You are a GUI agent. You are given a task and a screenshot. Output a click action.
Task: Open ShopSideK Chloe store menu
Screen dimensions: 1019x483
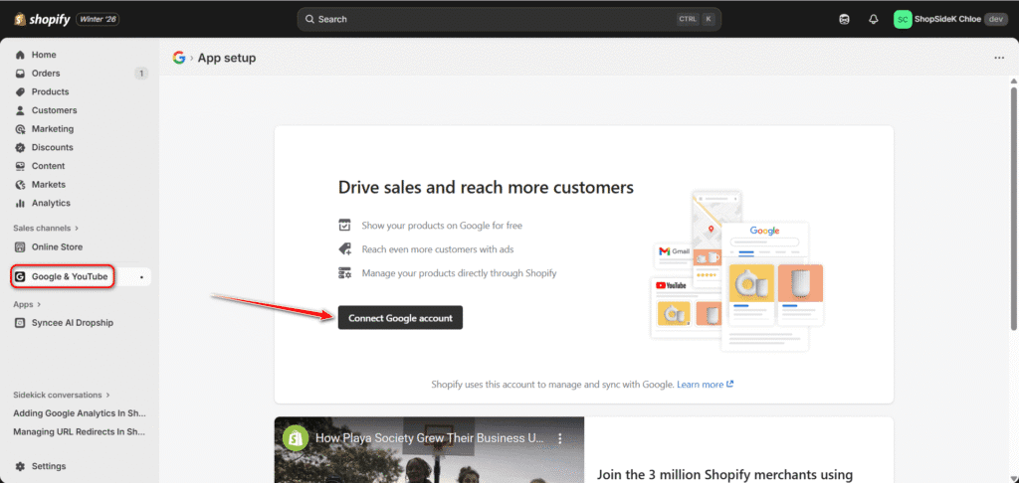point(950,20)
